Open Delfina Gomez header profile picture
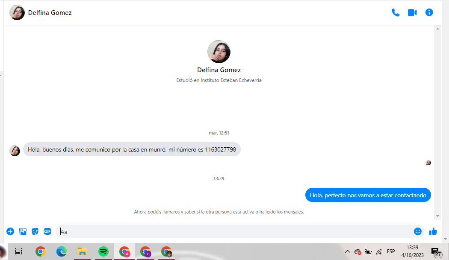 pyautogui.click(x=17, y=12)
